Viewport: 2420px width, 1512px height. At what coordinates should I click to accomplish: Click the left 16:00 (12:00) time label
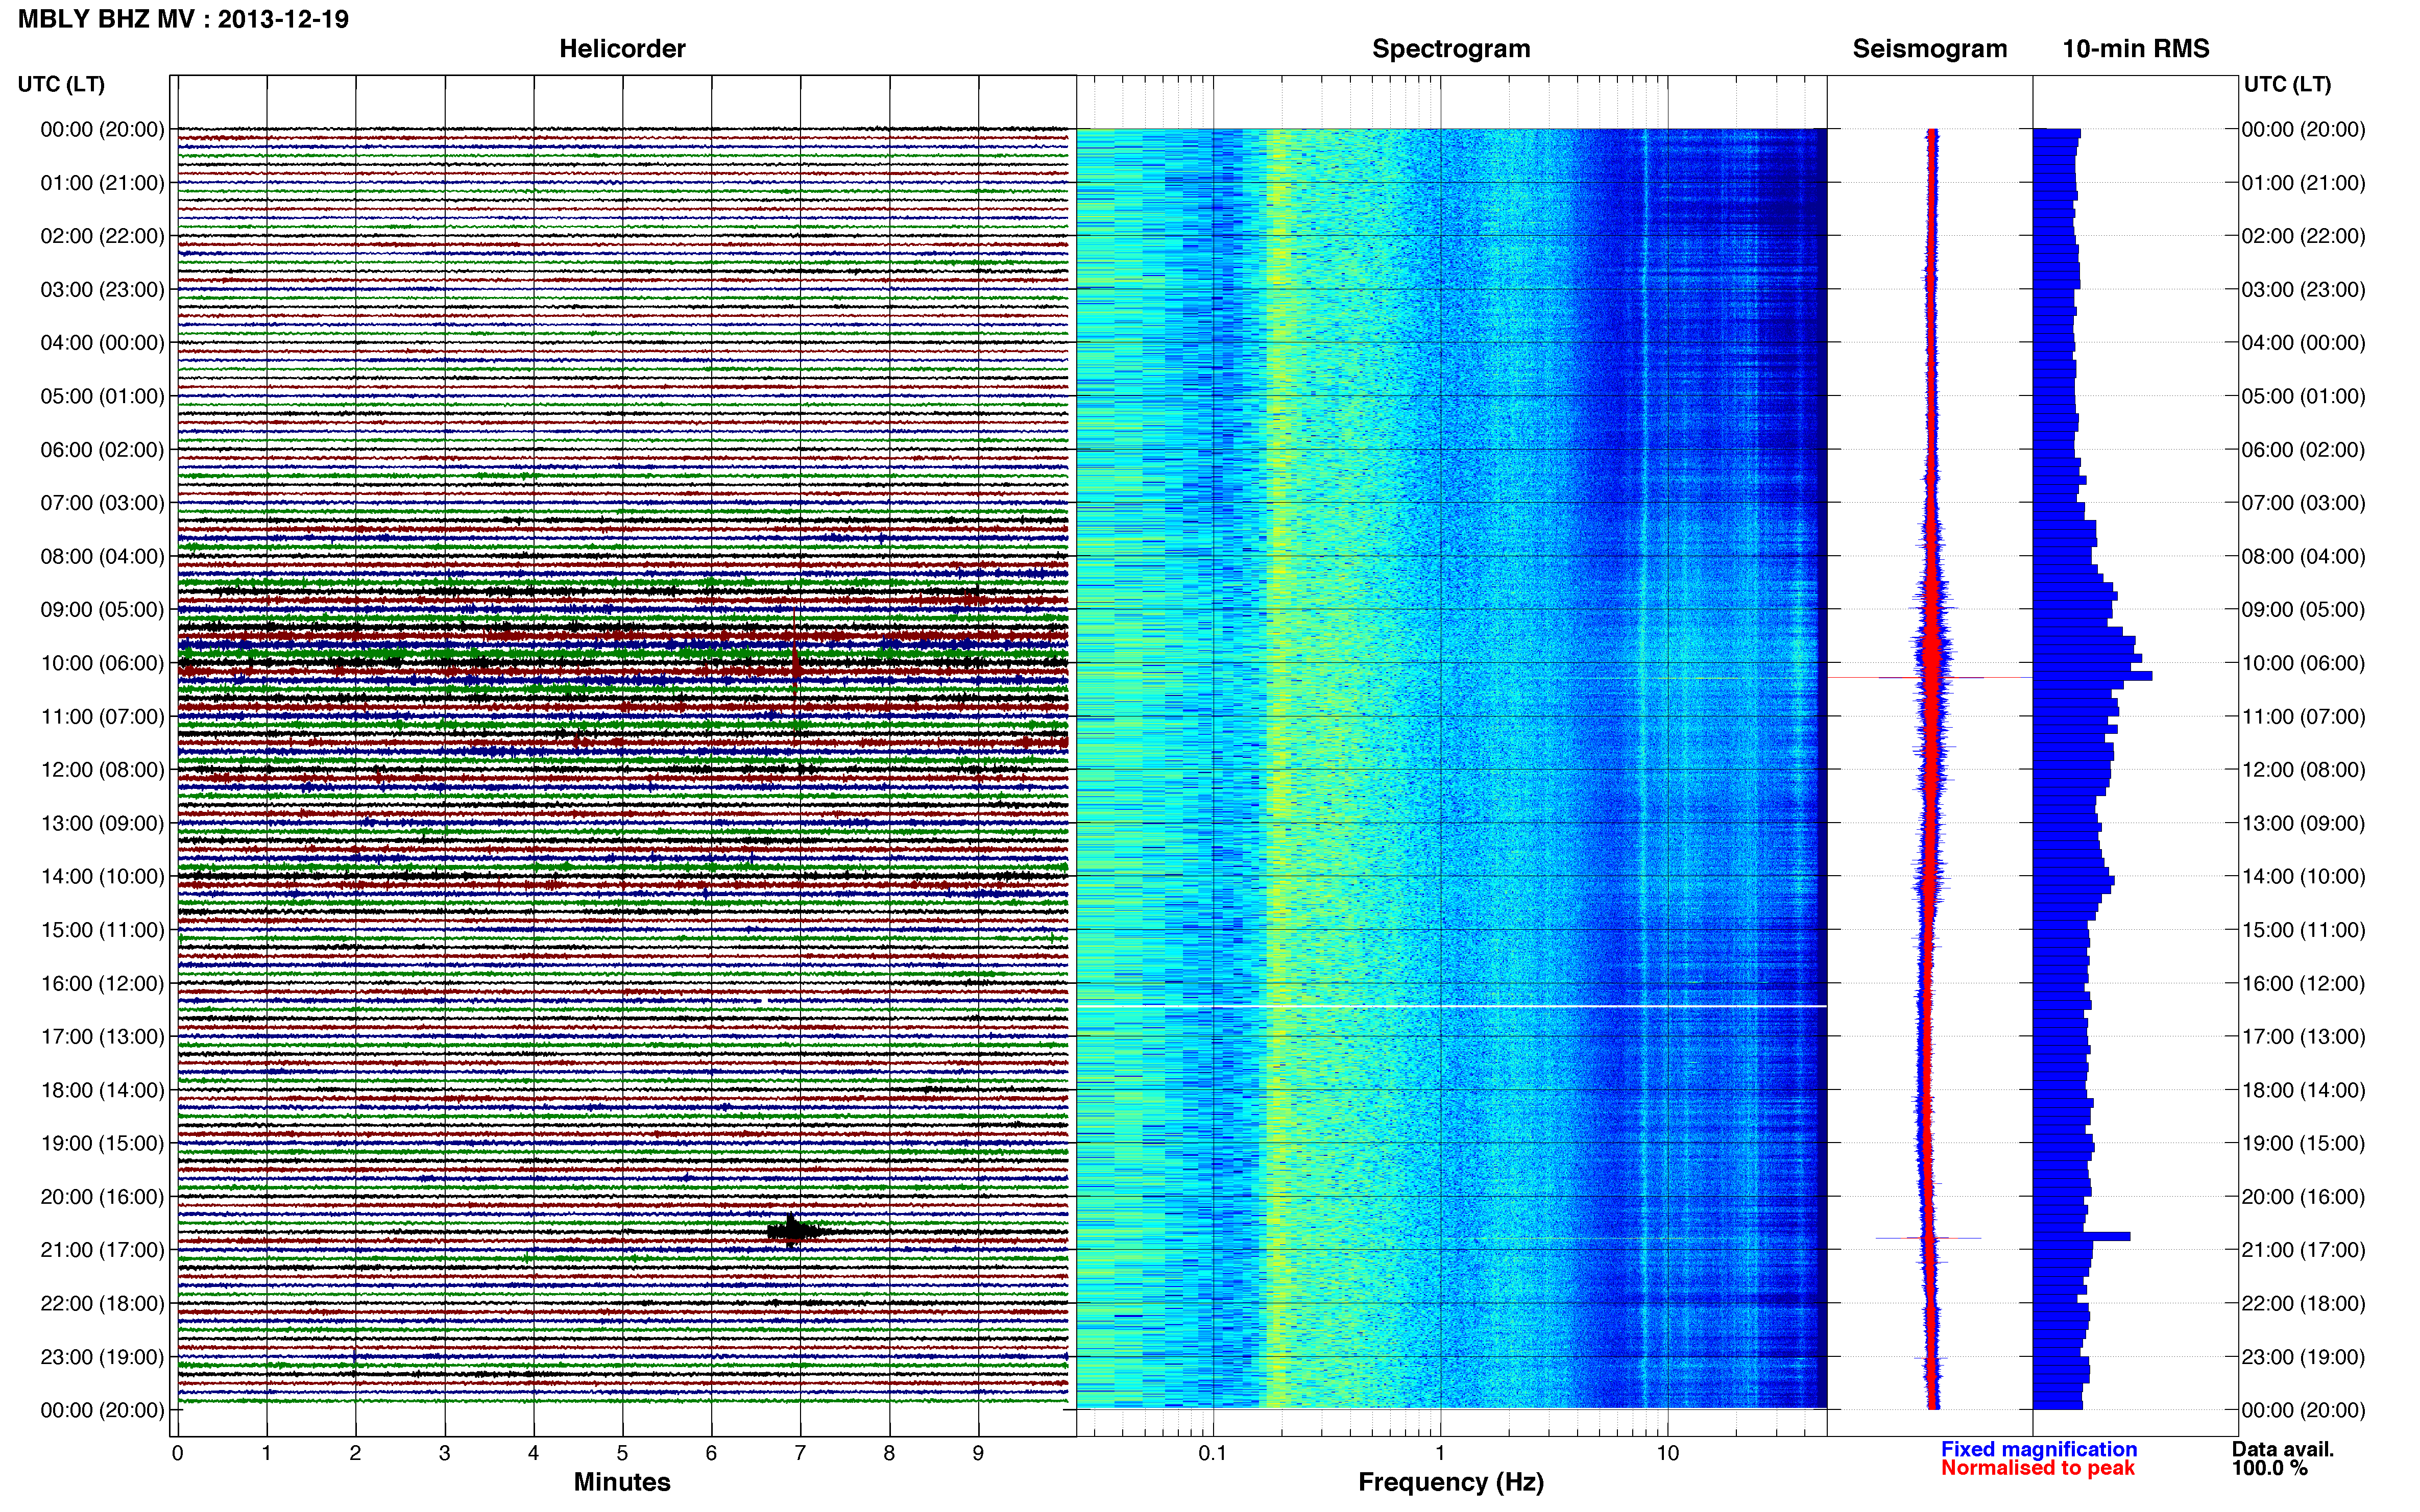(102, 983)
